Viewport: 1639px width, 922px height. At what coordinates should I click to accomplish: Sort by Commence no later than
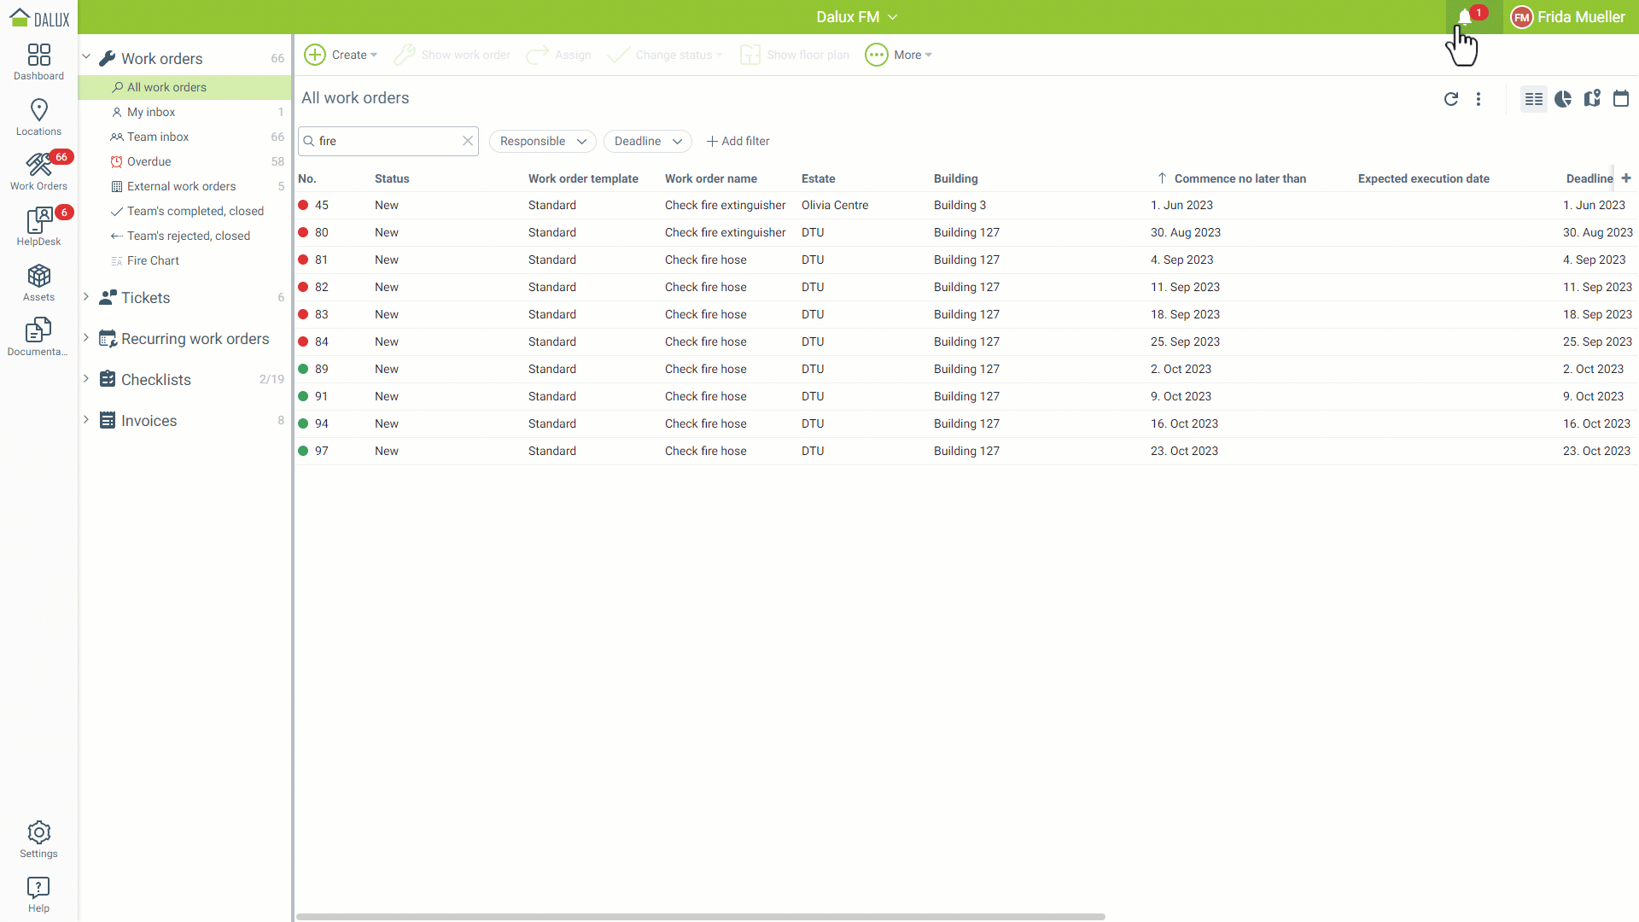[x=1239, y=178]
